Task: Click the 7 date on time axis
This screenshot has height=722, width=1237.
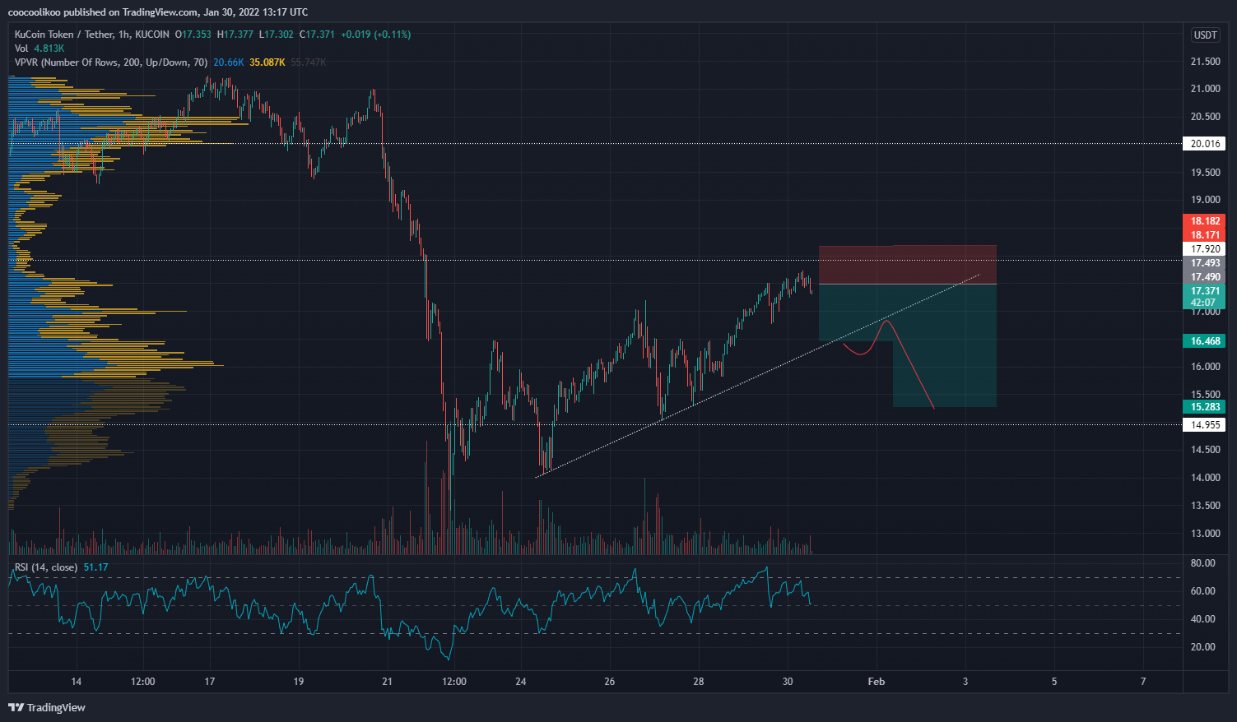Action: [1143, 682]
